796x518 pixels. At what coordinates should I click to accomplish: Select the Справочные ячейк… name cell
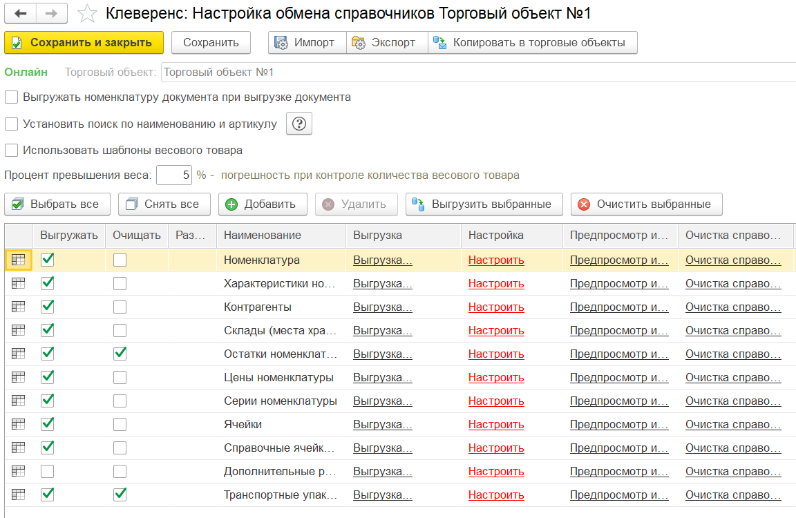[x=281, y=448]
